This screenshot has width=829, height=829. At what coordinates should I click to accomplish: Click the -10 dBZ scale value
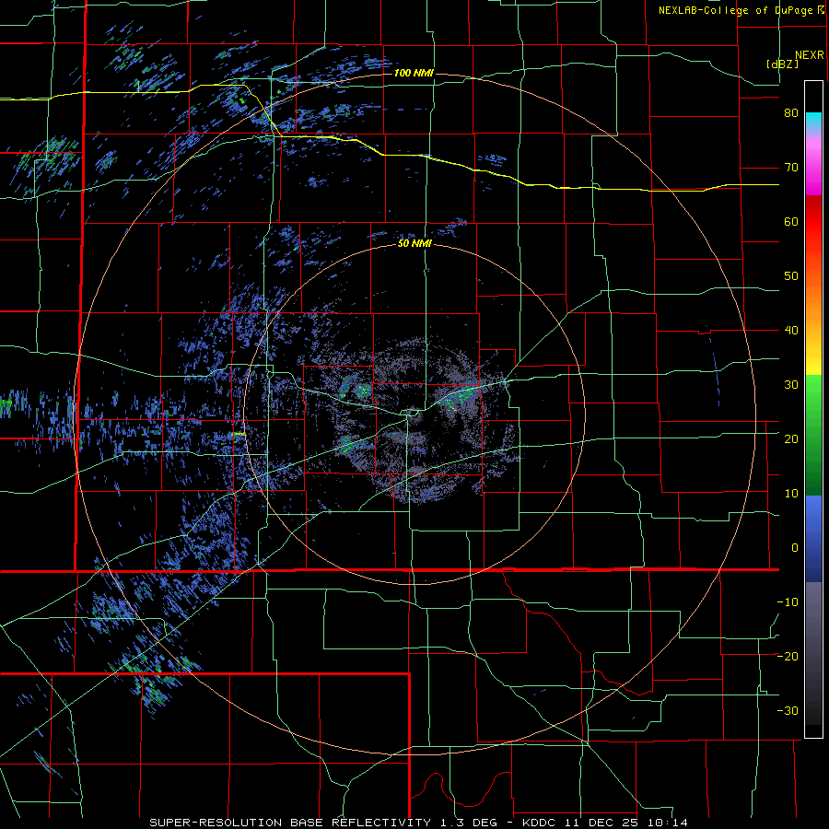tap(788, 601)
